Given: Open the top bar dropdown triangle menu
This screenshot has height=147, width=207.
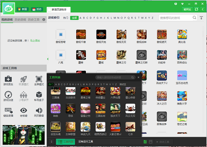Looking at the screenshot, I should pyautogui.click(x=182, y=4).
